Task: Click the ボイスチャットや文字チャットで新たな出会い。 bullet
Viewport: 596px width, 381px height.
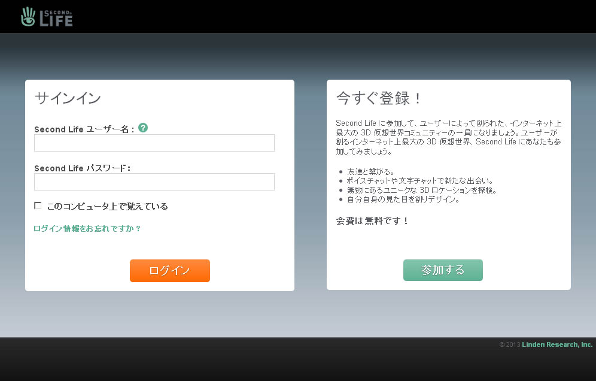Action: (420, 181)
